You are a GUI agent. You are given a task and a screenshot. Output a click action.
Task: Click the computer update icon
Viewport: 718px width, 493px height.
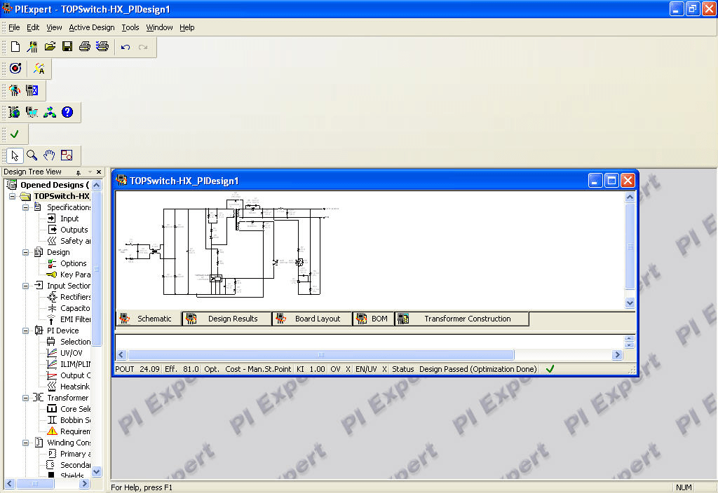pos(32,112)
